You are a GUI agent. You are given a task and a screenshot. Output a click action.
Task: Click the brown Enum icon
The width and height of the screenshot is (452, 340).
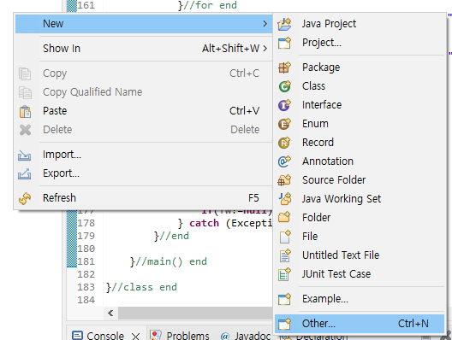point(284,124)
